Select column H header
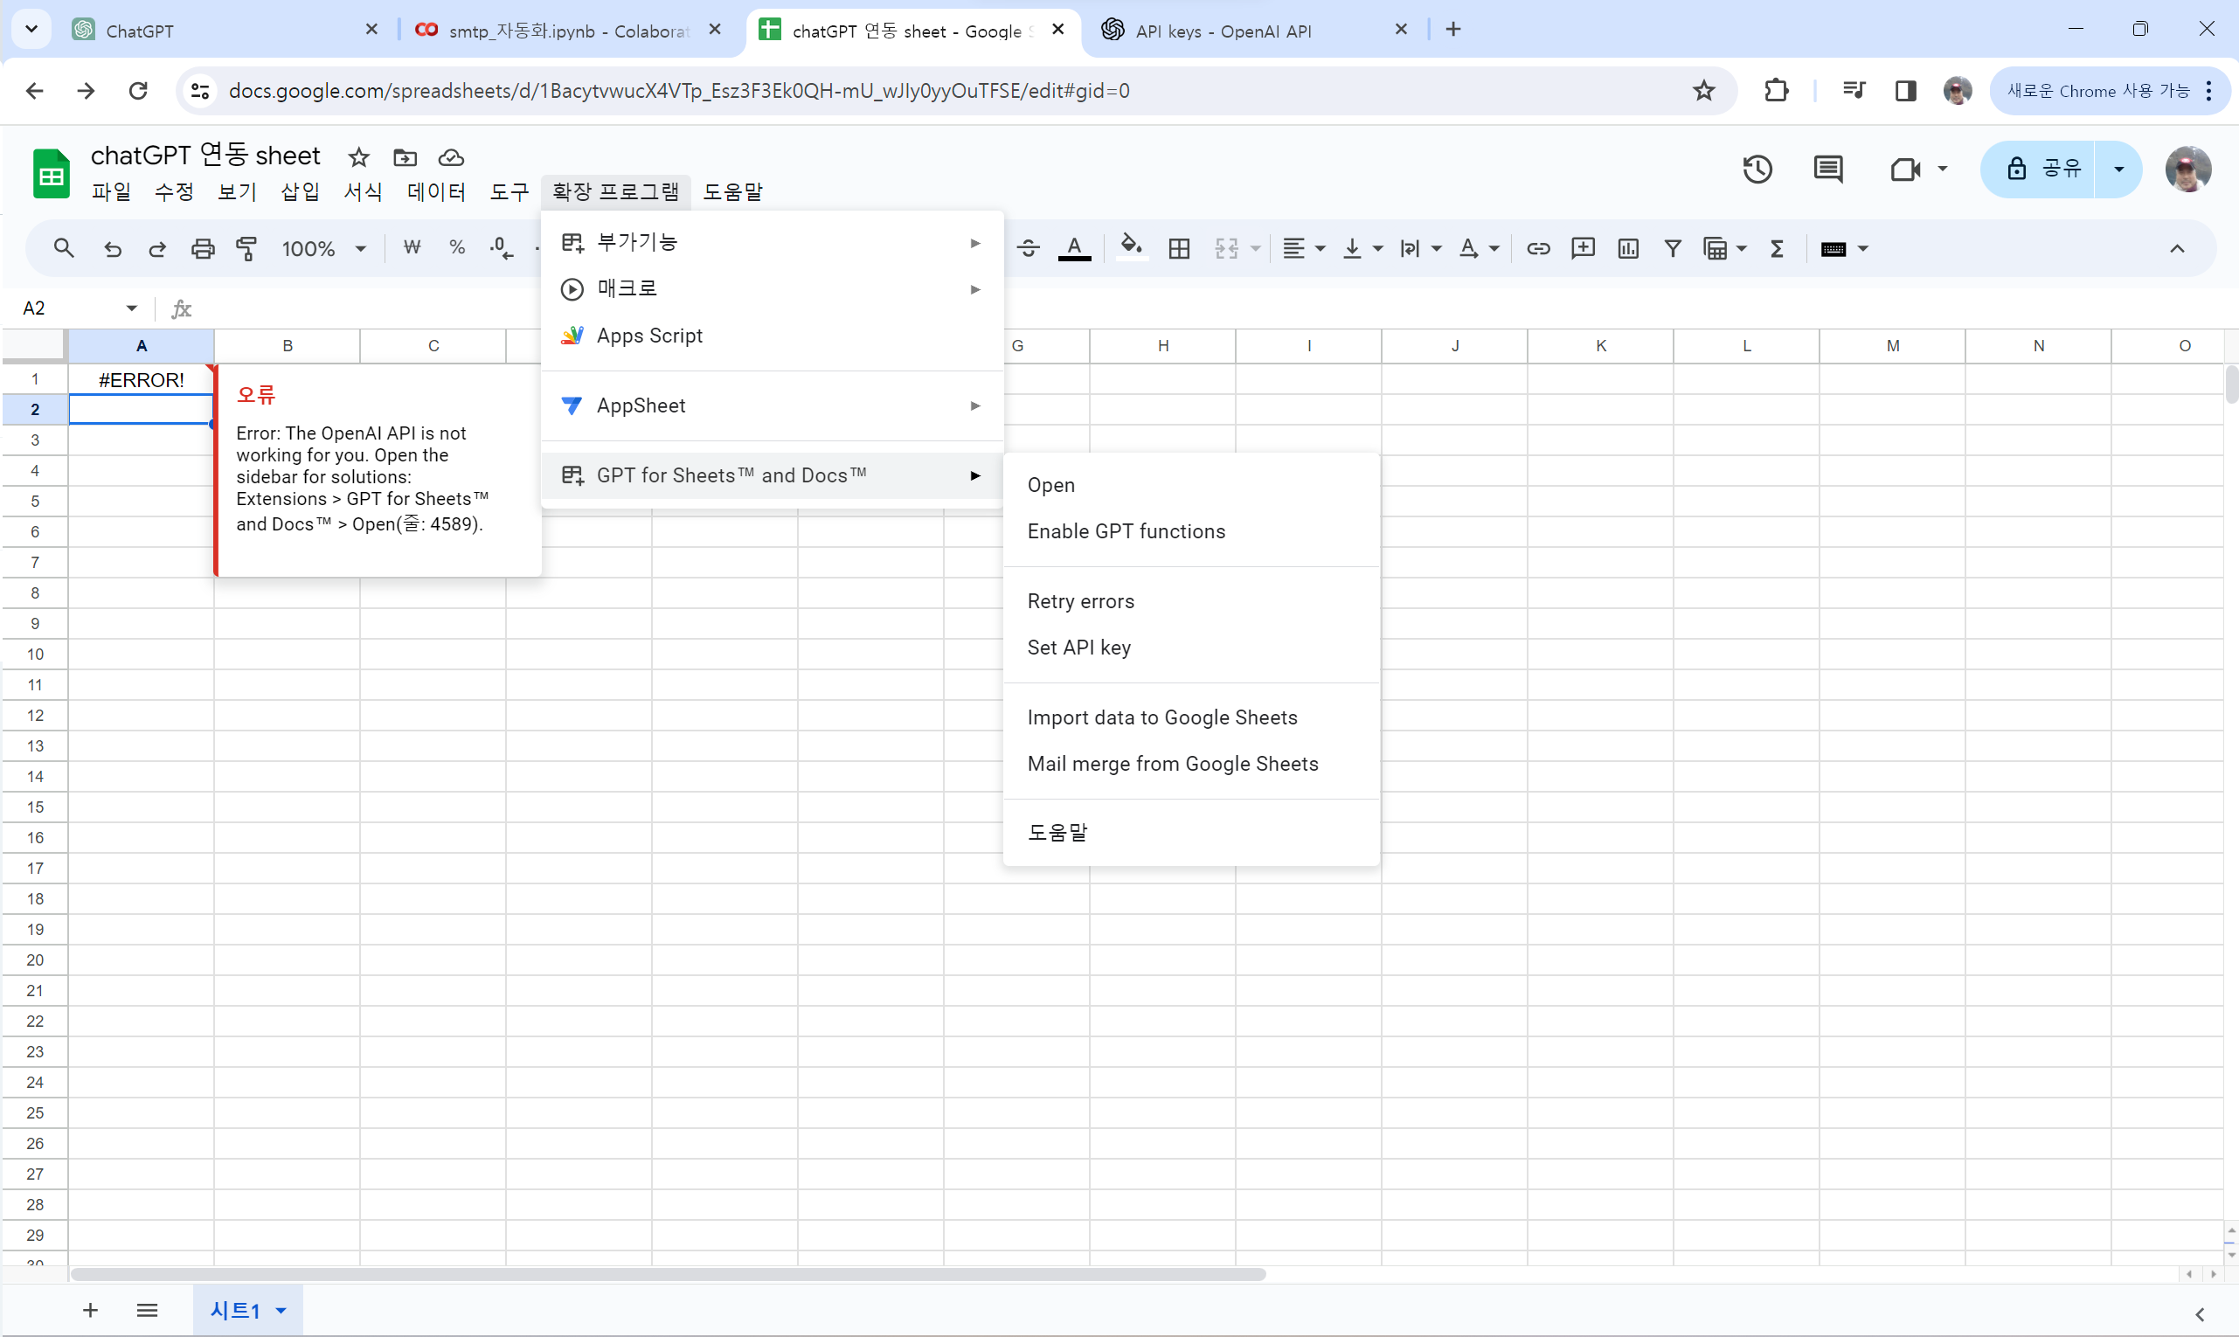Screen dimensions: 2239x1337 [1163, 346]
